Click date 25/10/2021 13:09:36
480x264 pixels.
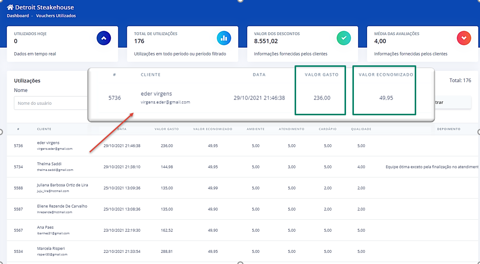[122, 188]
